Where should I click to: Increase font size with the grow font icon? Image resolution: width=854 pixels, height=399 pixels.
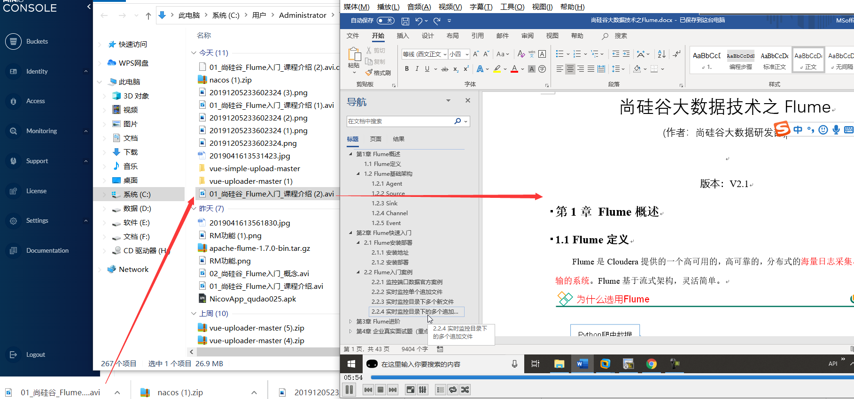pos(476,54)
